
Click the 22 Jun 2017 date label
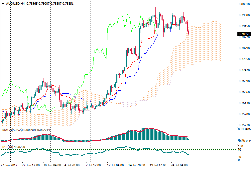(x=9, y=165)
